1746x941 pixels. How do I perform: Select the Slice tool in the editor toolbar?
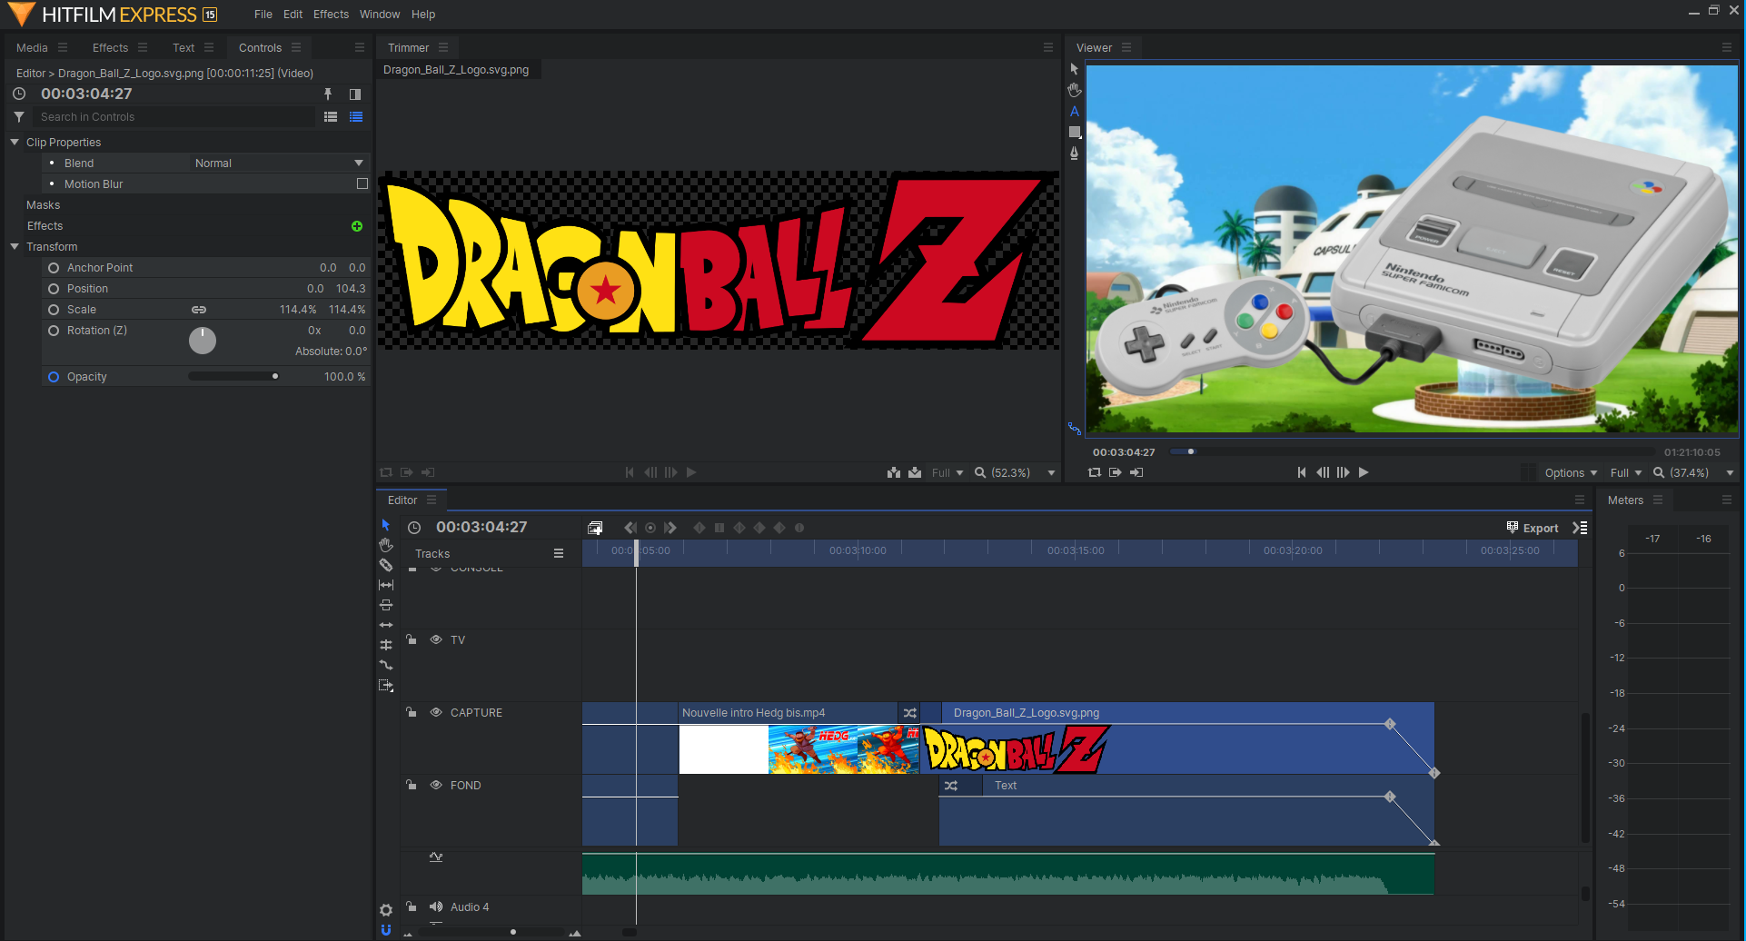click(386, 565)
